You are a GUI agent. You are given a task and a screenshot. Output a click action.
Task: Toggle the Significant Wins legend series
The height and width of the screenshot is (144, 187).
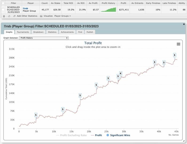(118, 135)
